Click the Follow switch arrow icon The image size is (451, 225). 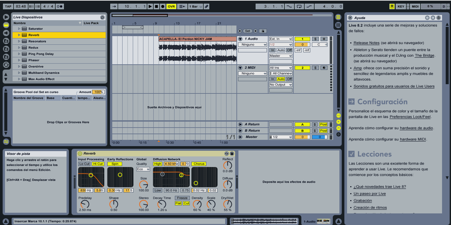point(114,6)
